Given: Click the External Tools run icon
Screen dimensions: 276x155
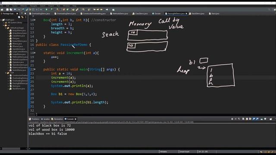Looking at the screenshot, I should [x=58, y=9].
